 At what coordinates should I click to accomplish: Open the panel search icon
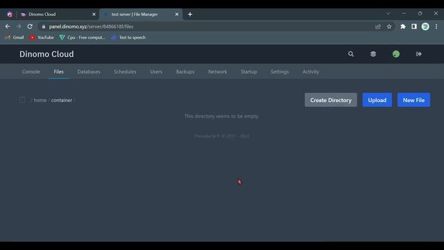point(351,54)
